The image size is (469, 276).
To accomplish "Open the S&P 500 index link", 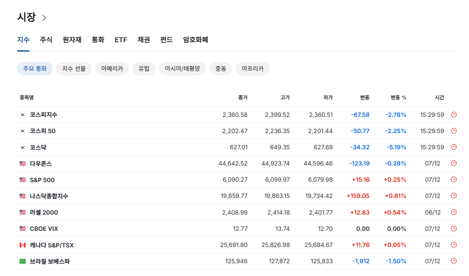I will pyautogui.click(x=42, y=180).
